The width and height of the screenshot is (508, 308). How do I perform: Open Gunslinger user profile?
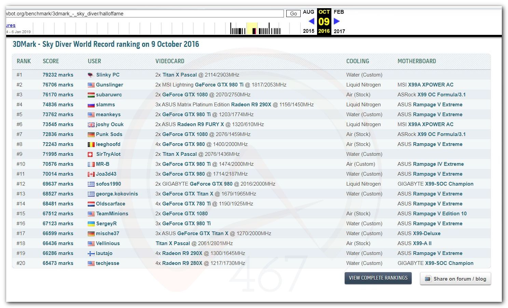pyautogui.click(x=110, y=85)
